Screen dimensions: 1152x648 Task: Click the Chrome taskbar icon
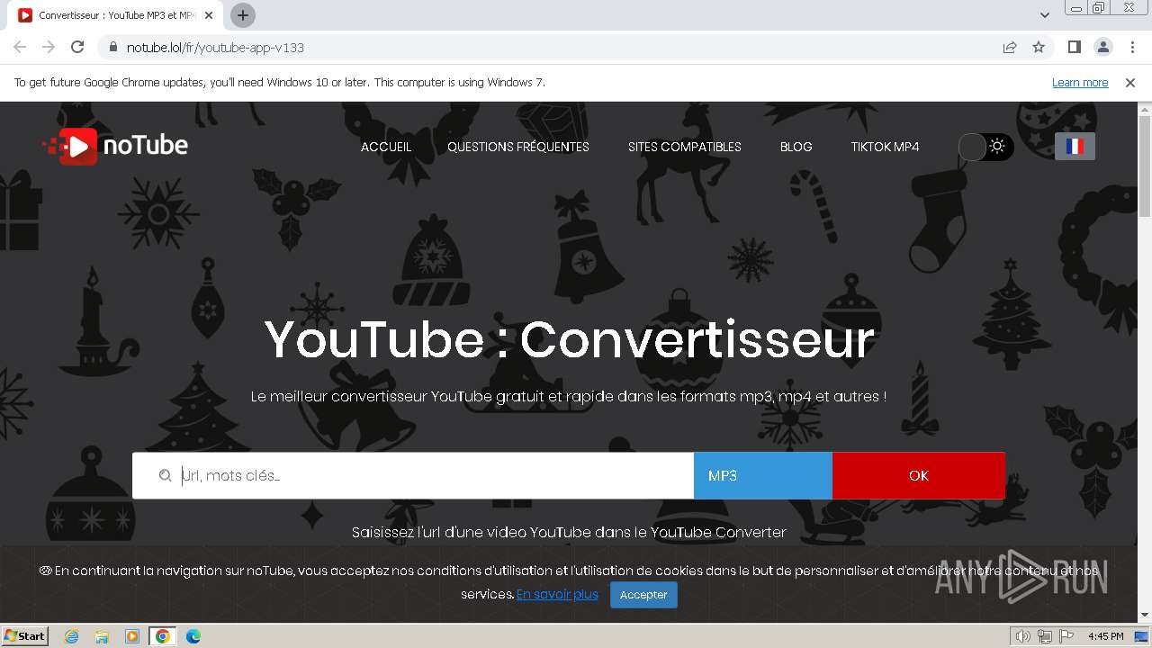coord(163,636)
